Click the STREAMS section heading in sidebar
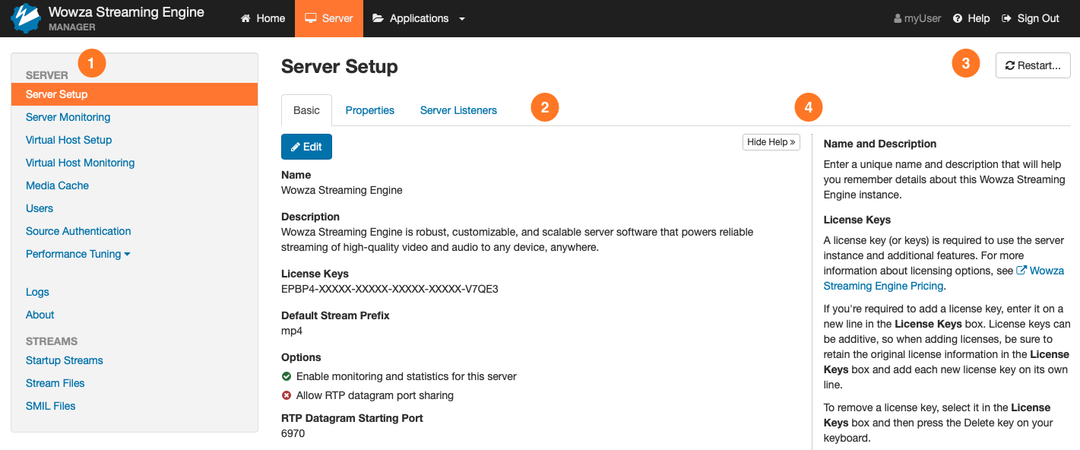Viewport: 1080px width, 450px height. coord(52,341)
